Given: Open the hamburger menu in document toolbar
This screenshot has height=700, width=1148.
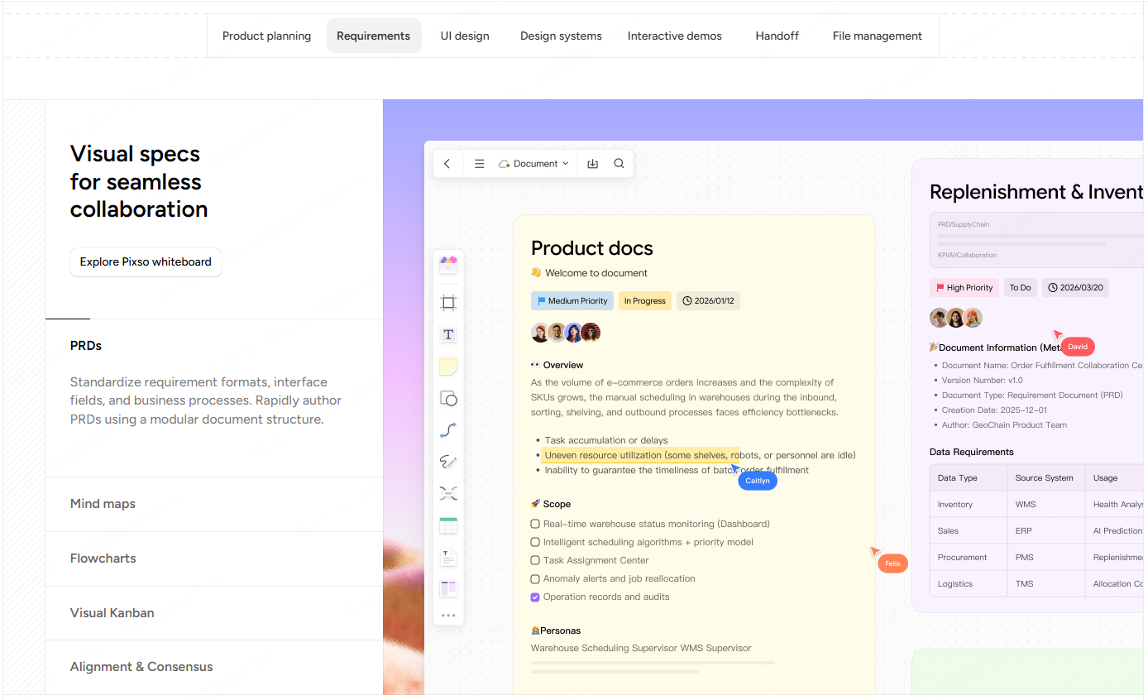Looking at the screenshot, I should pyautogui.click(x=479, y=164).
